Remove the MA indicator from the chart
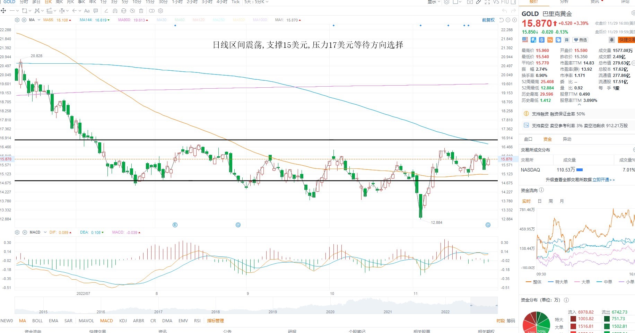Screen dimensions: 635x333 [24, 20]
